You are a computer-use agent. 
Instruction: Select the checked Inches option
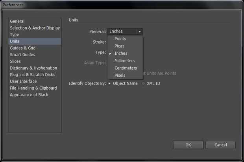[125, 53]
